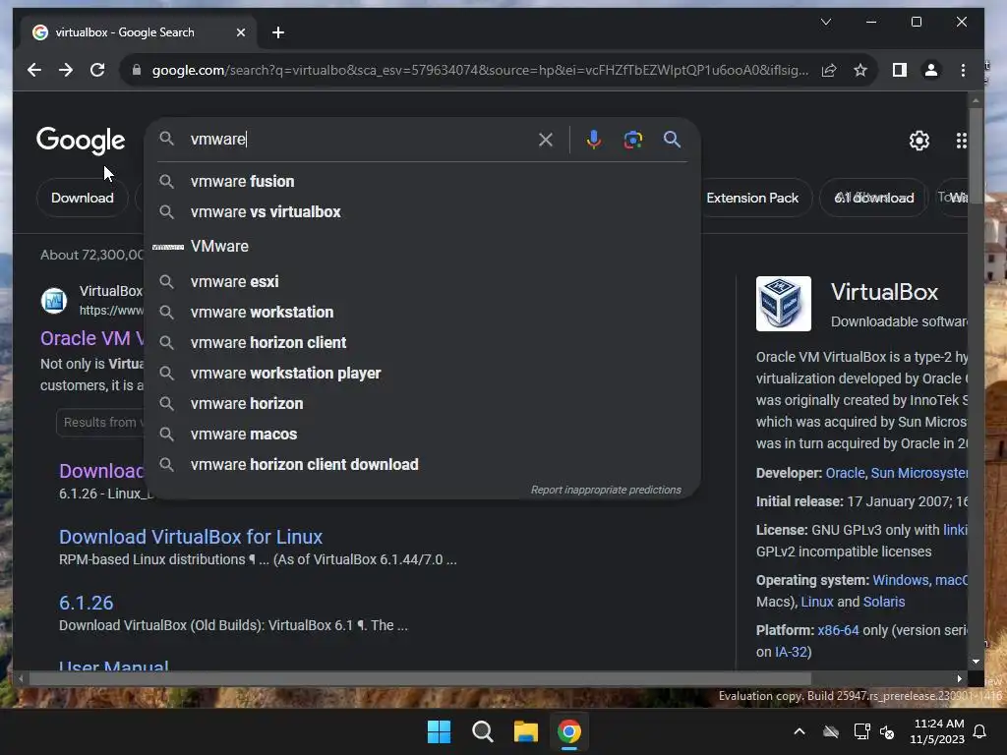This screenshot has width=1007, height=755.
Task: Select the 'vmware fusion' suggestion
Action: tap(423, 182)
